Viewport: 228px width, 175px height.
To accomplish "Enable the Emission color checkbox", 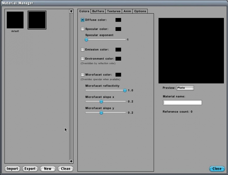I will point(83,50).
